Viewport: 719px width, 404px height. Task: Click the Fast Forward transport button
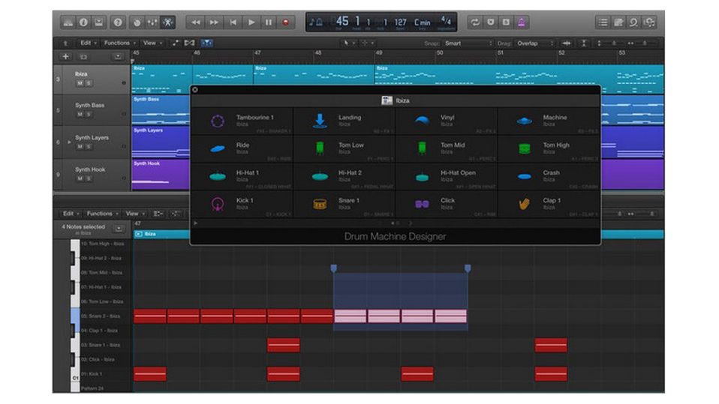point(214,22)
